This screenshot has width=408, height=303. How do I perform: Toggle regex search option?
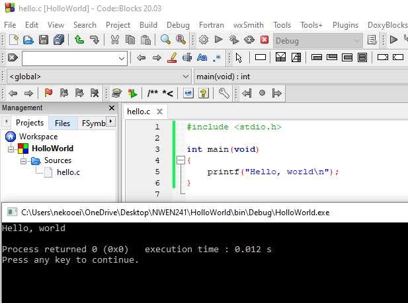pos(216,57)
